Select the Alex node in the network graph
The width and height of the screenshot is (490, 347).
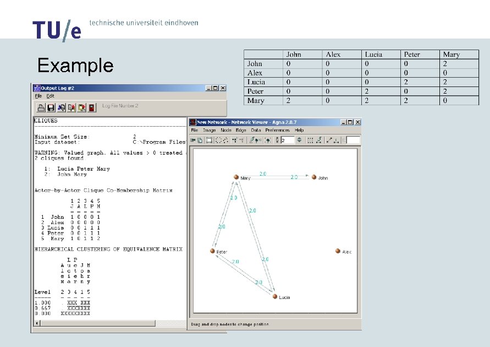(x=338, y=251)
